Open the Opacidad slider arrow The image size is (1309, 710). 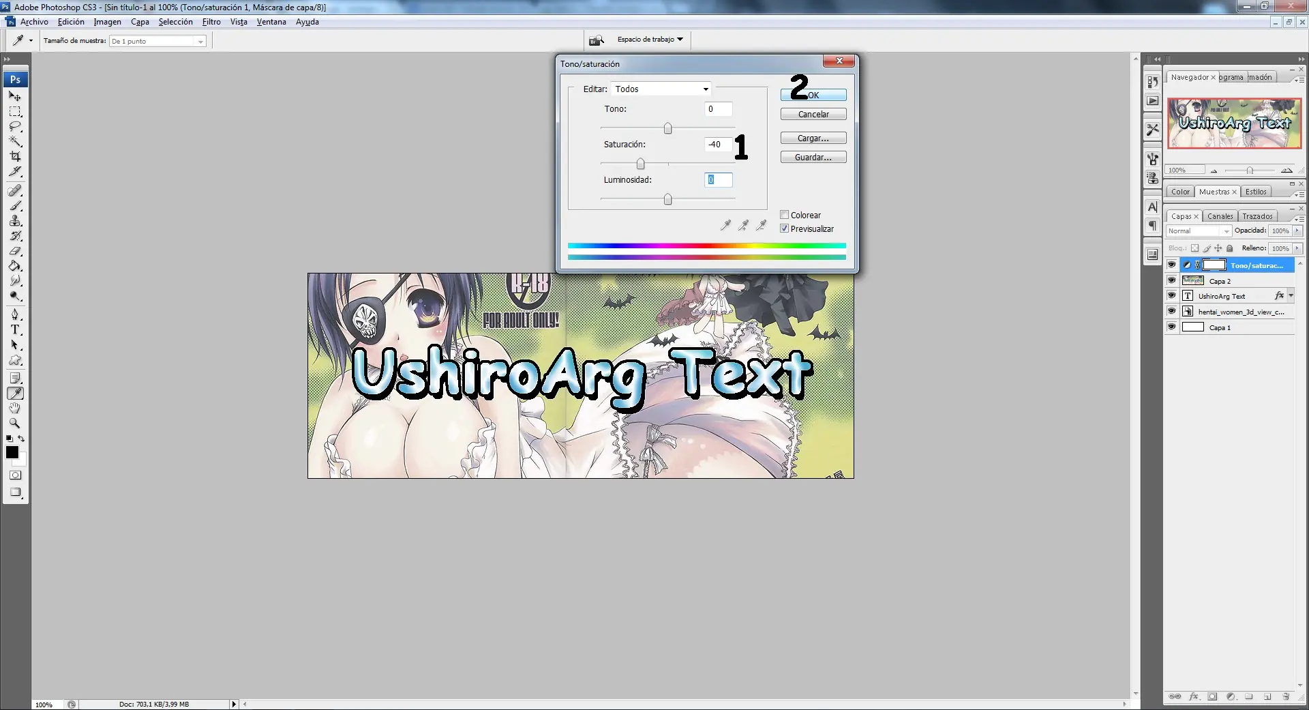1297,231
